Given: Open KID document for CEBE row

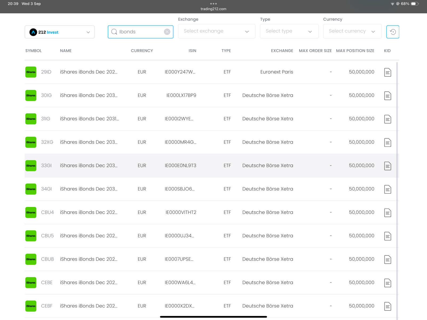Looking at the screenshot, I should click(388, 283).
